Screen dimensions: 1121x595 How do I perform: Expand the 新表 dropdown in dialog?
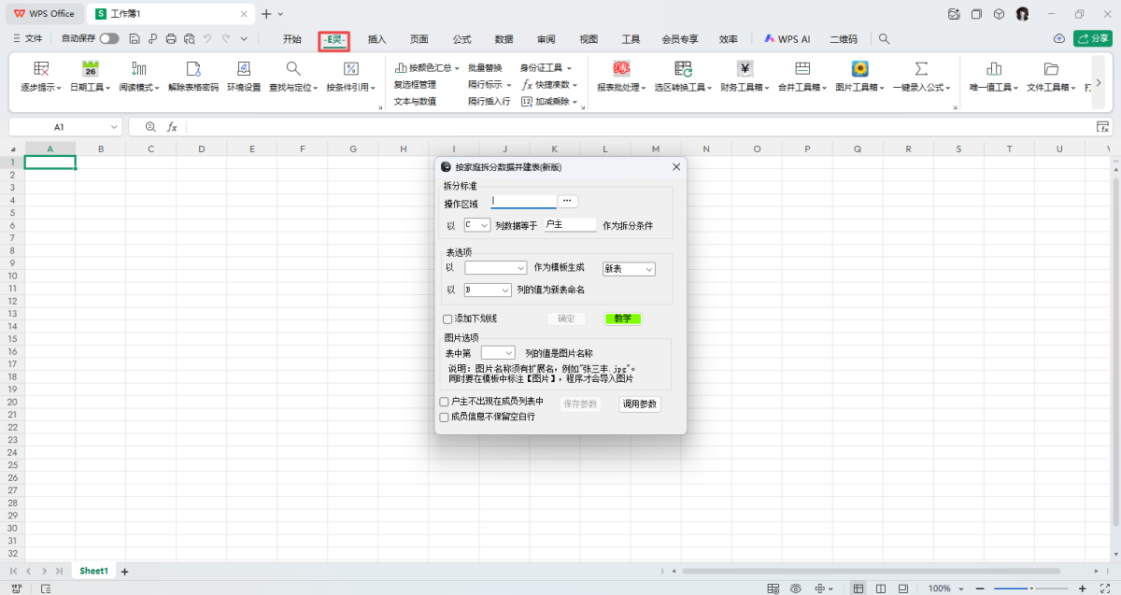click(x=629, y=269)
